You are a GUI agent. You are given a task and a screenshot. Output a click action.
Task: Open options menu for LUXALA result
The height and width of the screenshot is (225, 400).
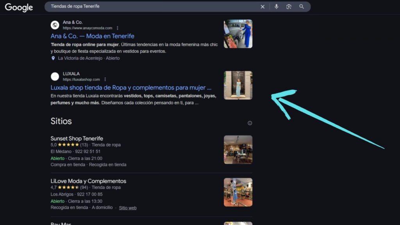105,79
